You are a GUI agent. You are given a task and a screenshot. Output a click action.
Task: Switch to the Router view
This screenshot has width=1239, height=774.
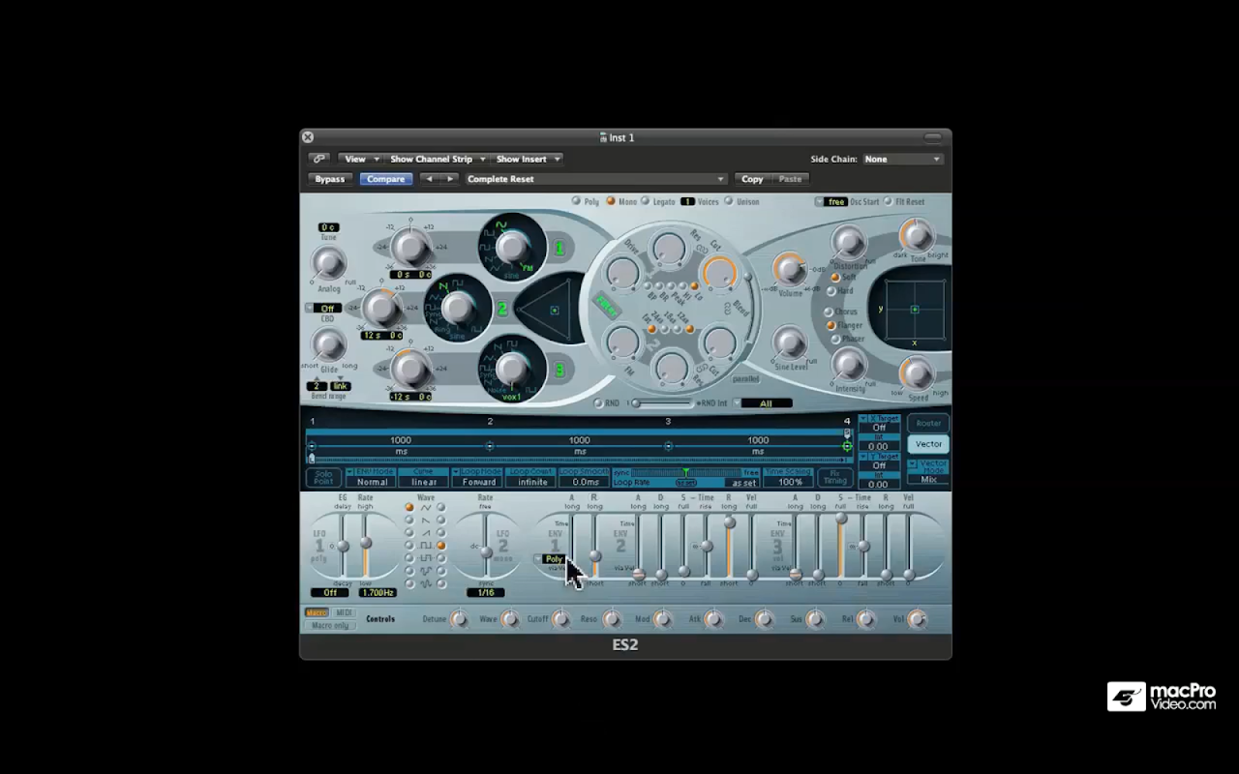[x=928, y=423]
